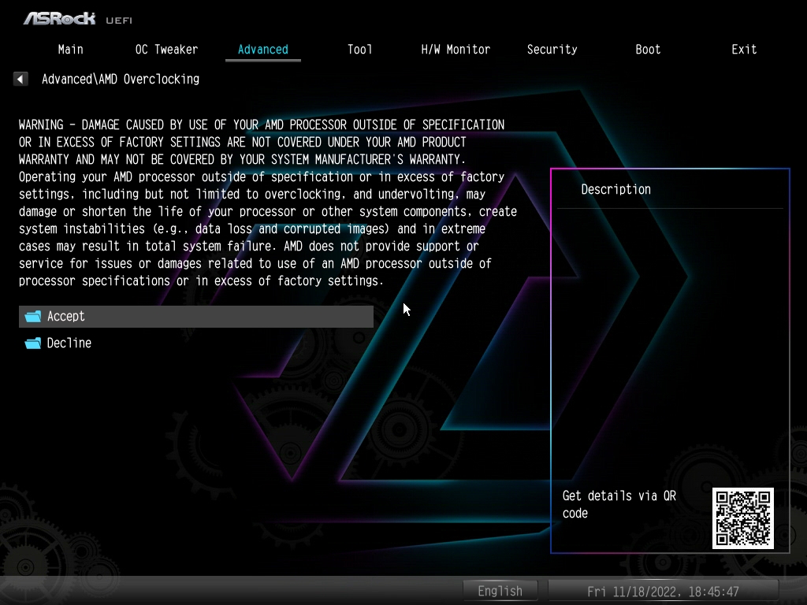
Task: Switch to the OC Tweaker tab
Action: coord(166,50)
